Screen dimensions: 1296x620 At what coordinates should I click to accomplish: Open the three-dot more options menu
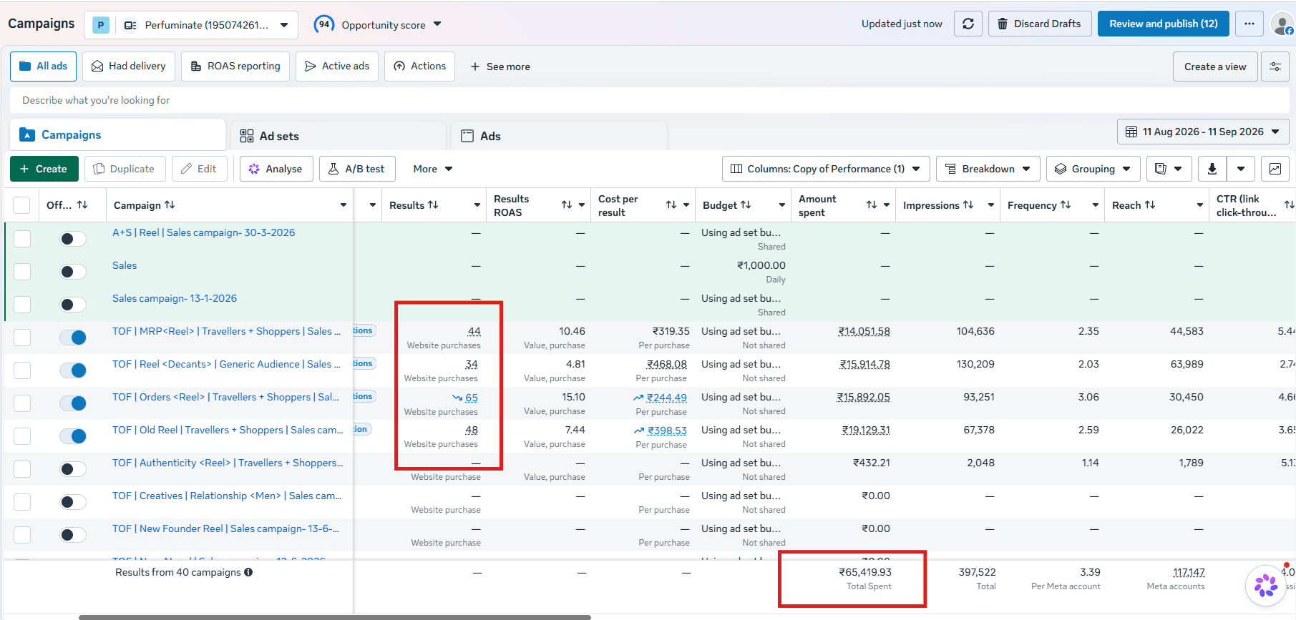pyautogui.click(x=1249, y=24)
